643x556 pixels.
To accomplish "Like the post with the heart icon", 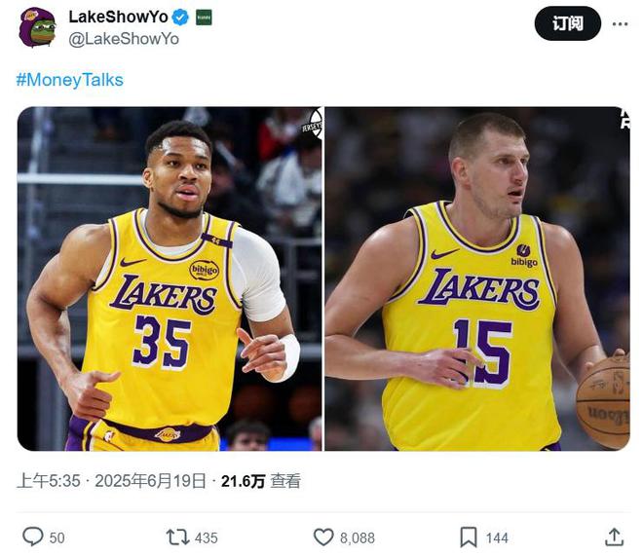I will click(x=323, y=537).
